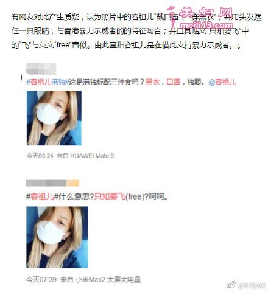Click the 今天07:39 post timestamp
This screenshot has height=292, width=268.
pyautogui.click(x=41, y=280)
